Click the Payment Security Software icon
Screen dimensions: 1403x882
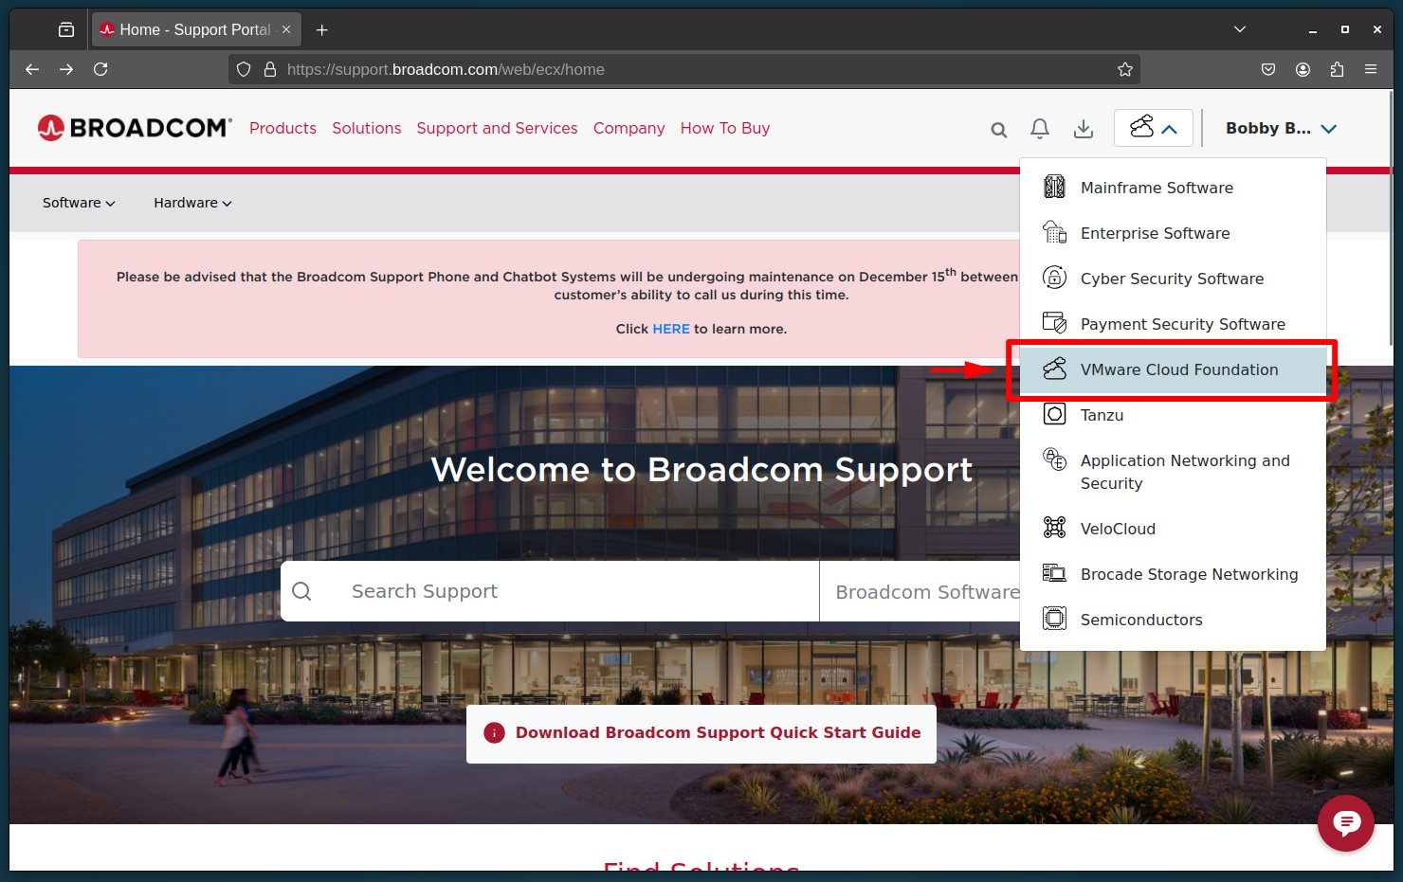(1054, 323)
